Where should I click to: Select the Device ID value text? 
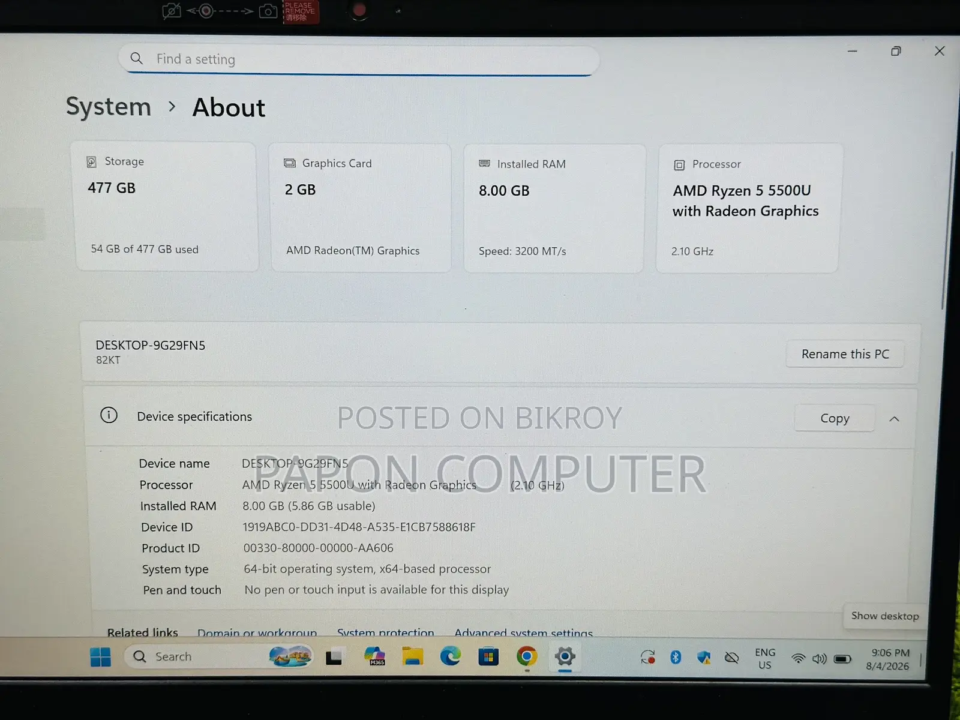[359, 527]
